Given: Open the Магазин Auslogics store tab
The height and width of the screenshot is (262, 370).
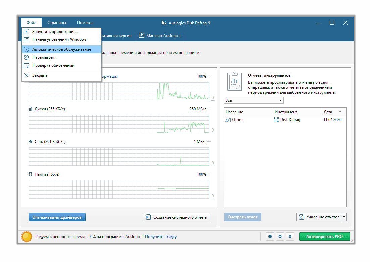Looking at the screenshot, I should 160,36.
